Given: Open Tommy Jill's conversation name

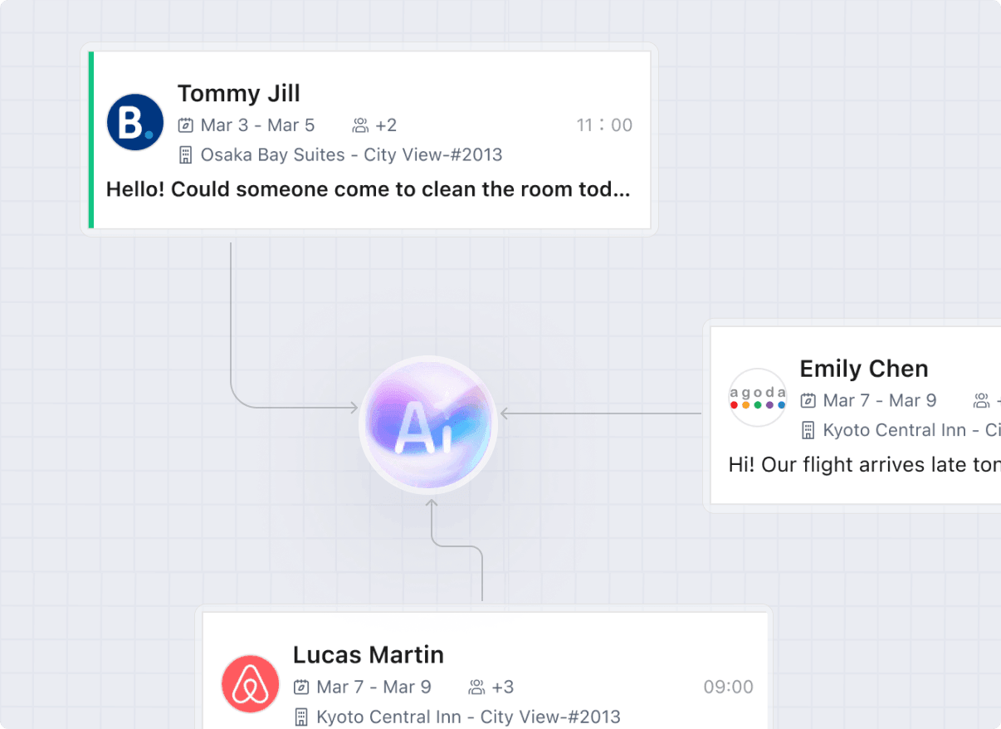Looking at the screenshot, I should [238, 93].
